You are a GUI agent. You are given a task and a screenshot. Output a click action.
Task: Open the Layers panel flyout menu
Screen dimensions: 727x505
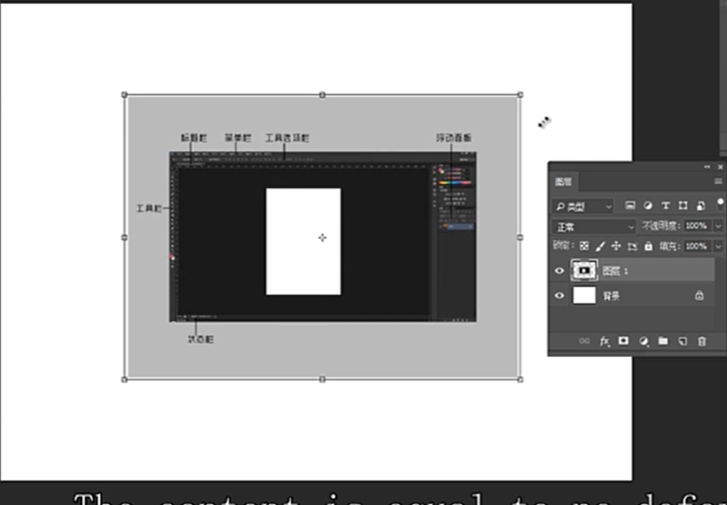[x=719, y=179]
